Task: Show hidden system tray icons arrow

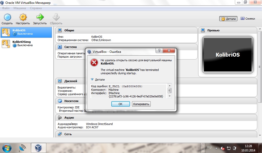Action: [216, 148]
